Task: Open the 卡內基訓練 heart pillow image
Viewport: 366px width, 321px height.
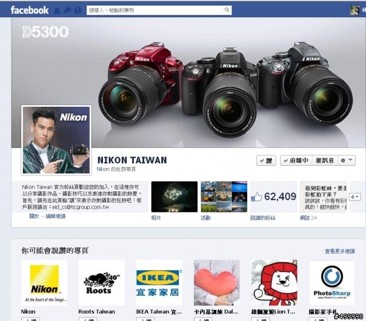Action: (x=217, y=283)
